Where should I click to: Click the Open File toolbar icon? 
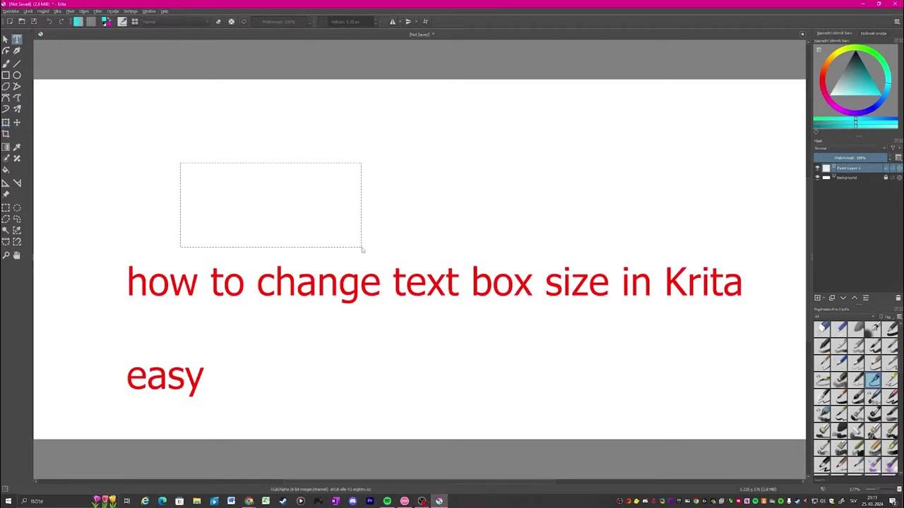click(x=22, y=21)
